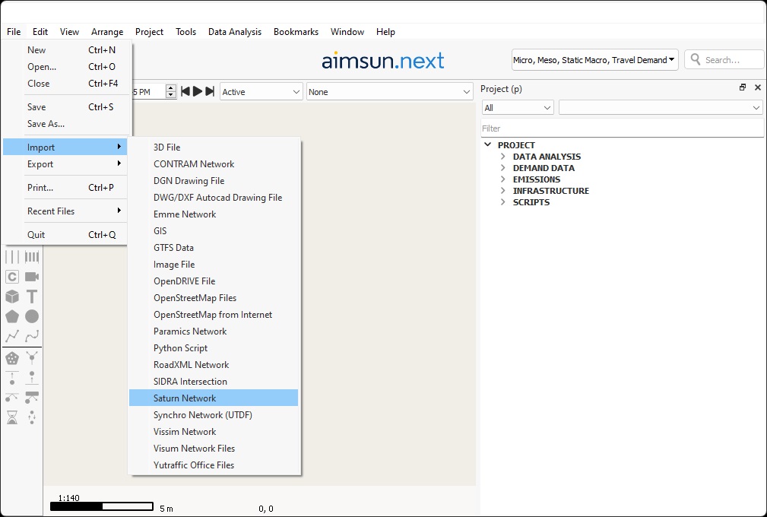The image size is (767, 517).
Task: Select the dot-below-line arrow tool
Action: pos(12,378)
